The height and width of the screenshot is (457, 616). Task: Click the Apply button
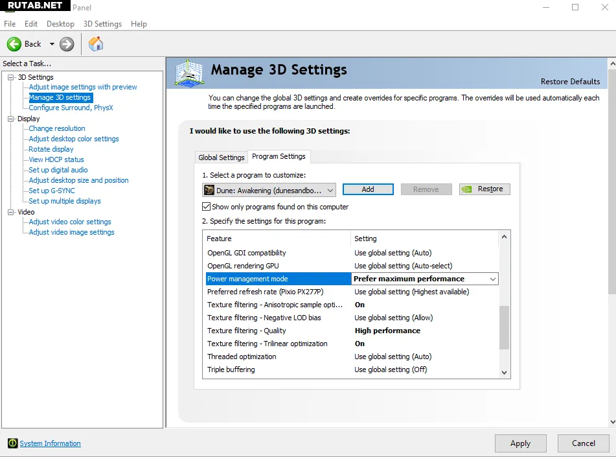pos(521,443)
